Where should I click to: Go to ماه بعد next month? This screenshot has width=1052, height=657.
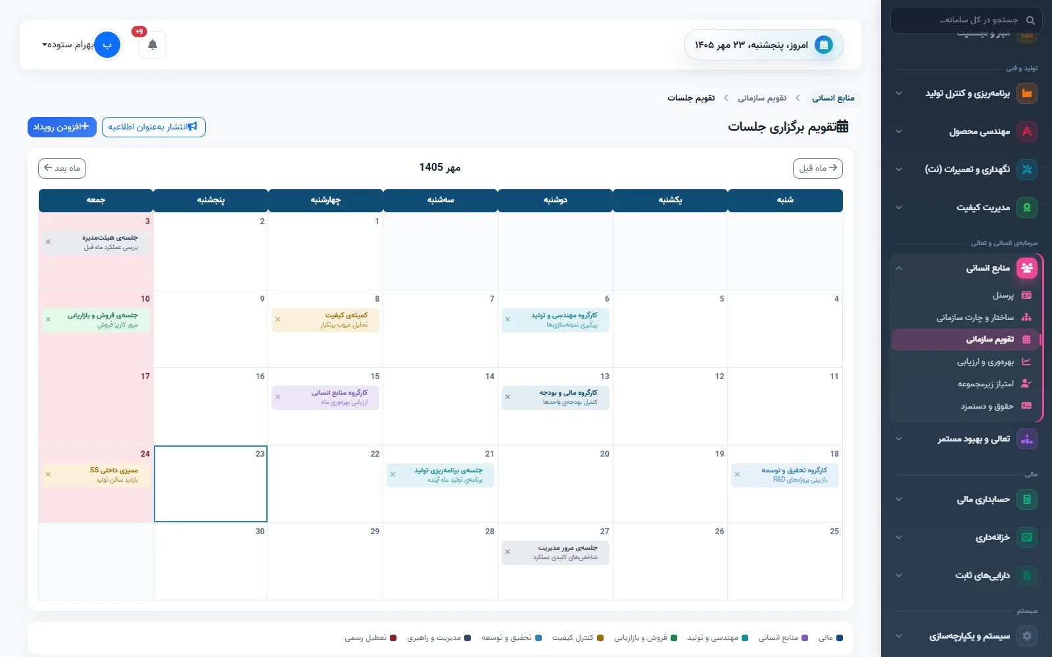click(62, 168)
